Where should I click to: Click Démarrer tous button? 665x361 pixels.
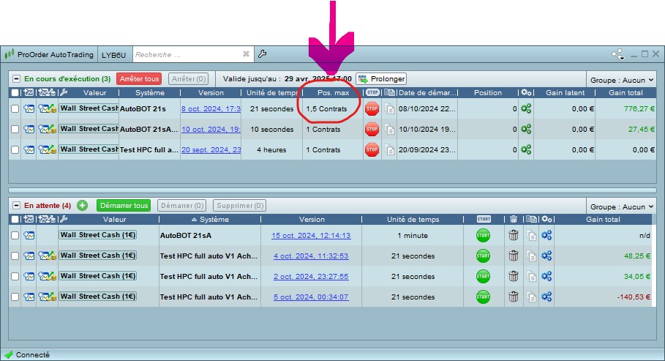pos(124,206)
